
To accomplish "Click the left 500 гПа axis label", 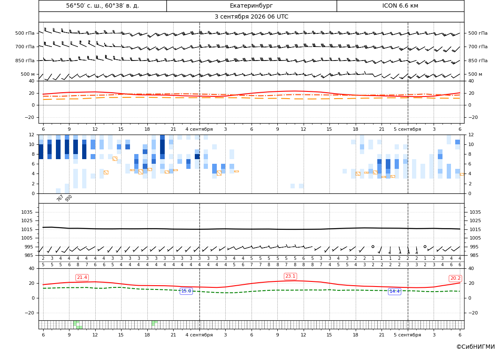I will coord(25,33).
